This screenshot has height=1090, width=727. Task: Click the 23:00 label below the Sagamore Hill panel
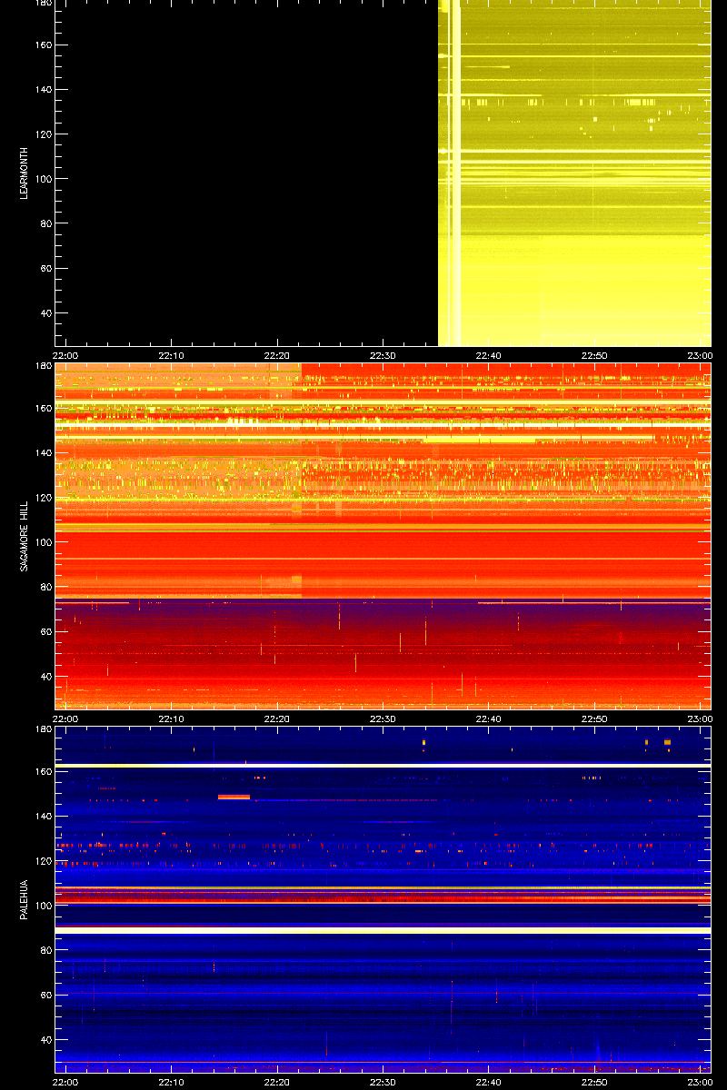click(x=700, y=718)
